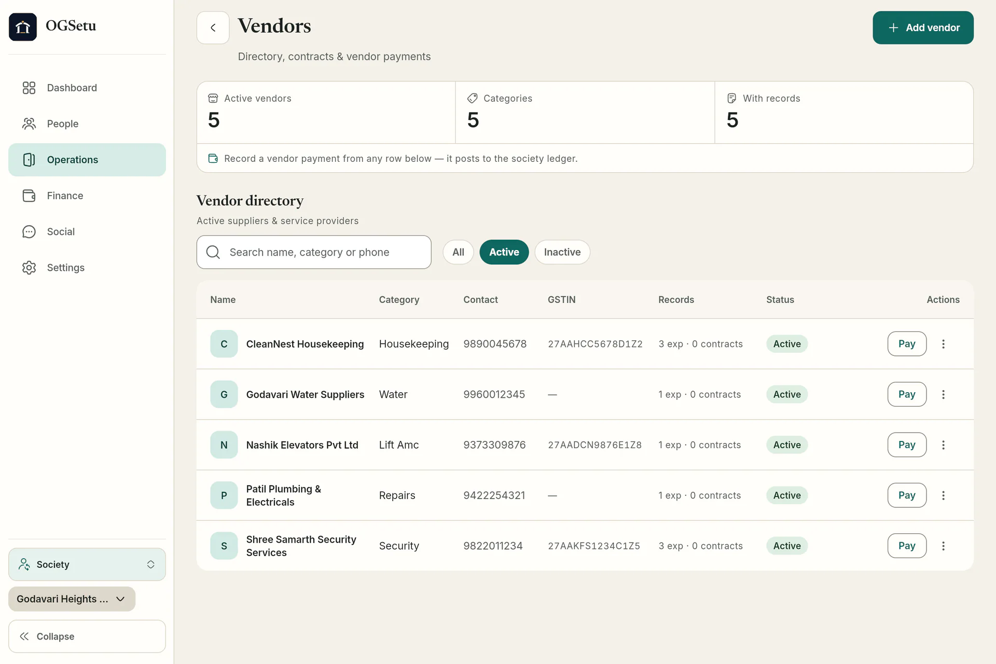Click the Records column header
The height and width of the screenshot is (664, 996).
coord(676,300)
